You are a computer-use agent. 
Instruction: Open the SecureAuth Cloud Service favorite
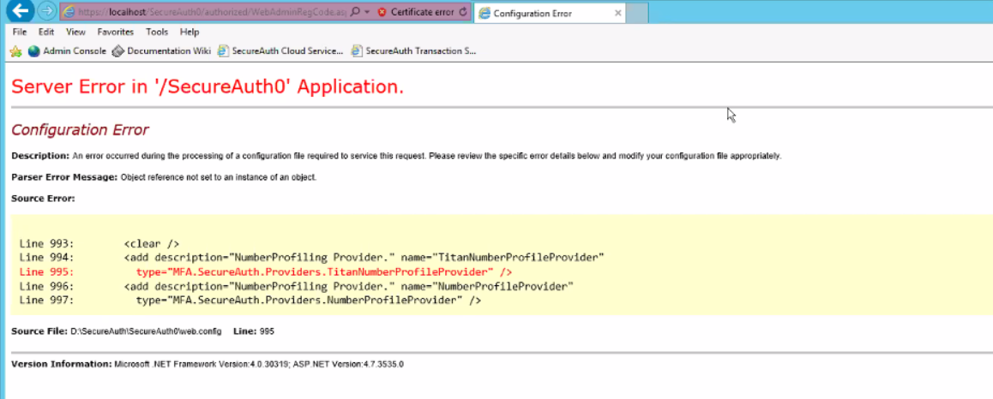280,51
